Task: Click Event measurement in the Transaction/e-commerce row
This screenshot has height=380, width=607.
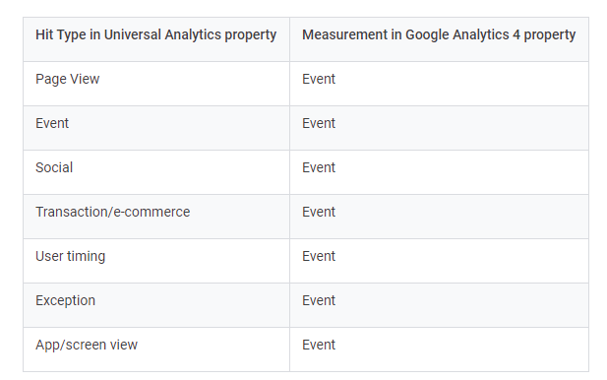Action: [x=439, y=217]
